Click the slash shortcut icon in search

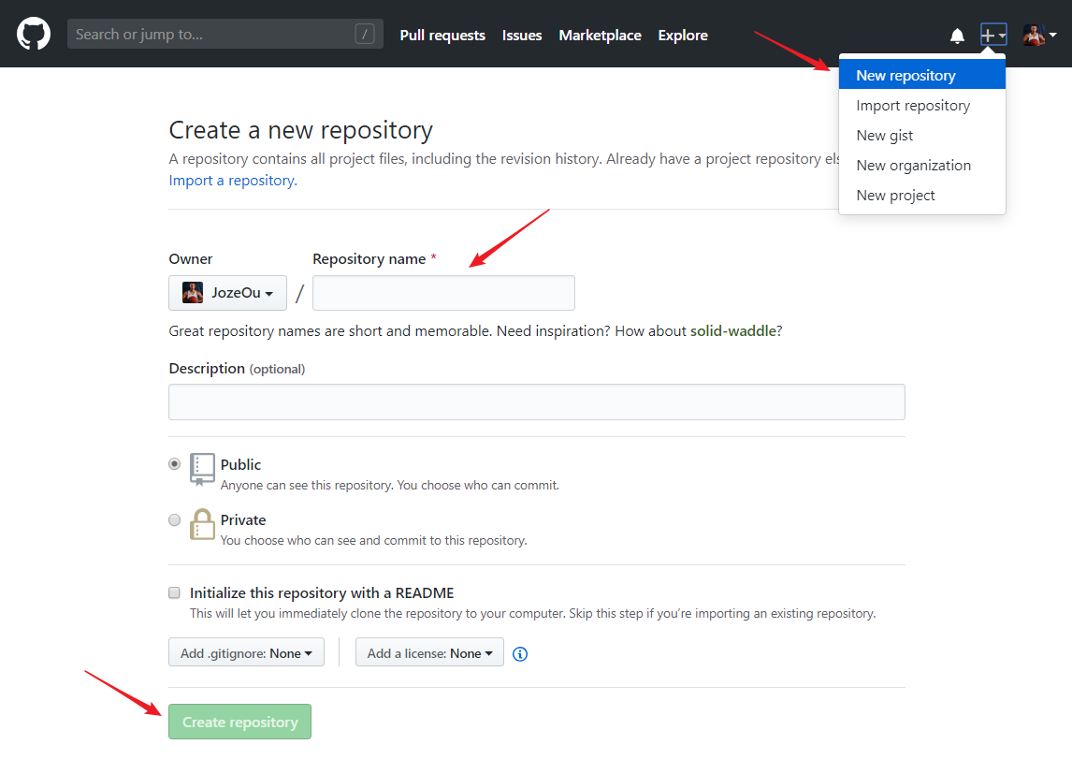tap(365, 35)
